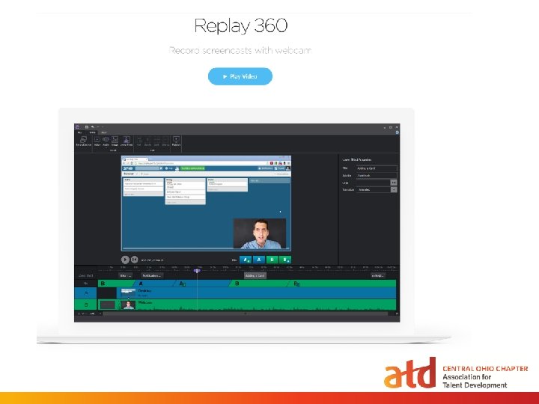Click the skip-to-start button beside Play
Screen dimensions: 539x404
point(135,260)
